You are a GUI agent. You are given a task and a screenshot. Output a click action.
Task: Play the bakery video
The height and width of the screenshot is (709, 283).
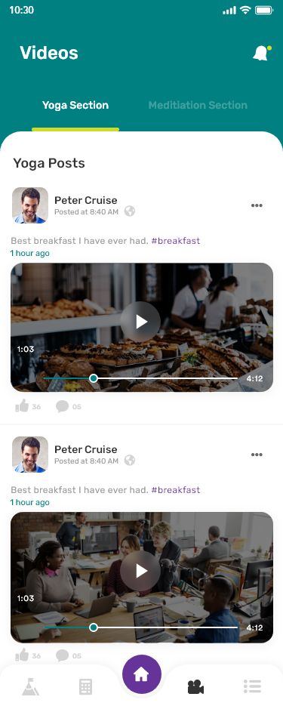pos(140,322)
